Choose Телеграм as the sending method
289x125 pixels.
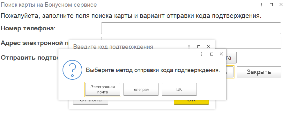pos(141,89)
